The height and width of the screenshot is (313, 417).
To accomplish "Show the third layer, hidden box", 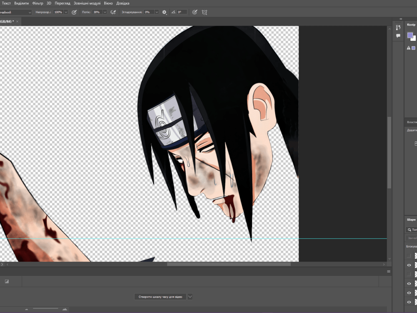I will coord(409,274).
